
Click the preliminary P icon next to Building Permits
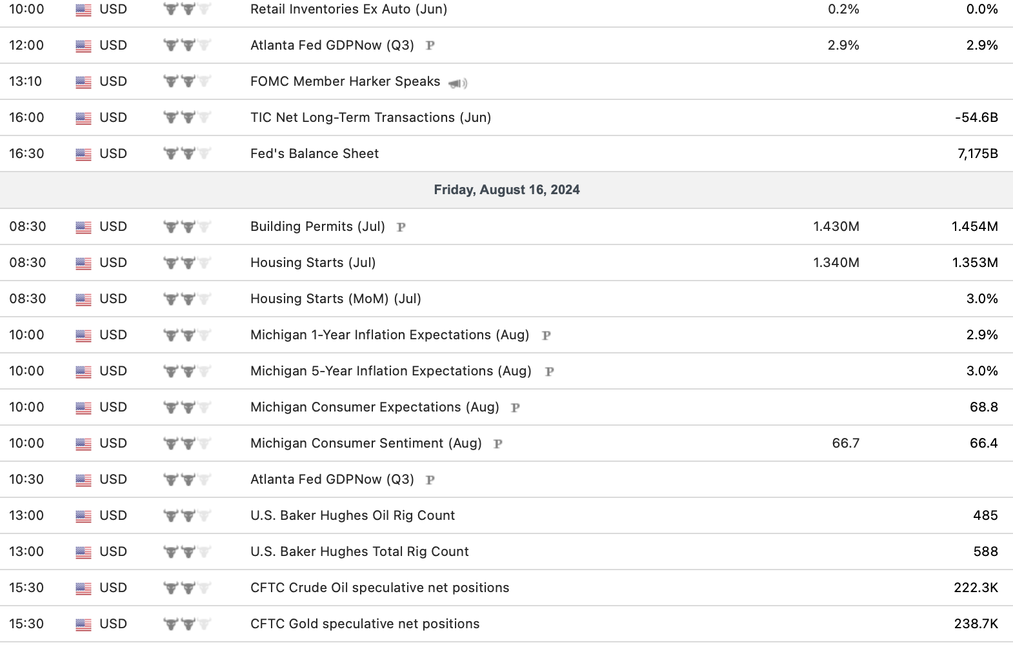(x=401, y=227)
